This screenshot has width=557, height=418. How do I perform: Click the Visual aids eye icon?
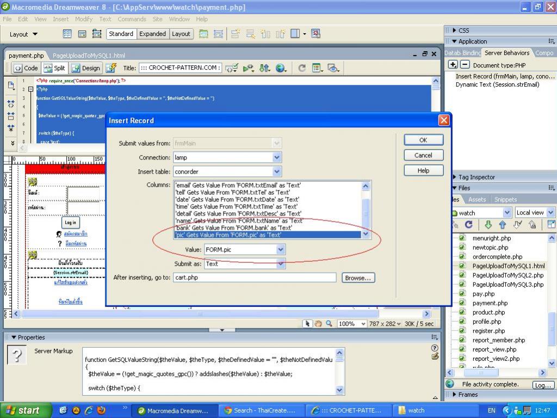333,68
